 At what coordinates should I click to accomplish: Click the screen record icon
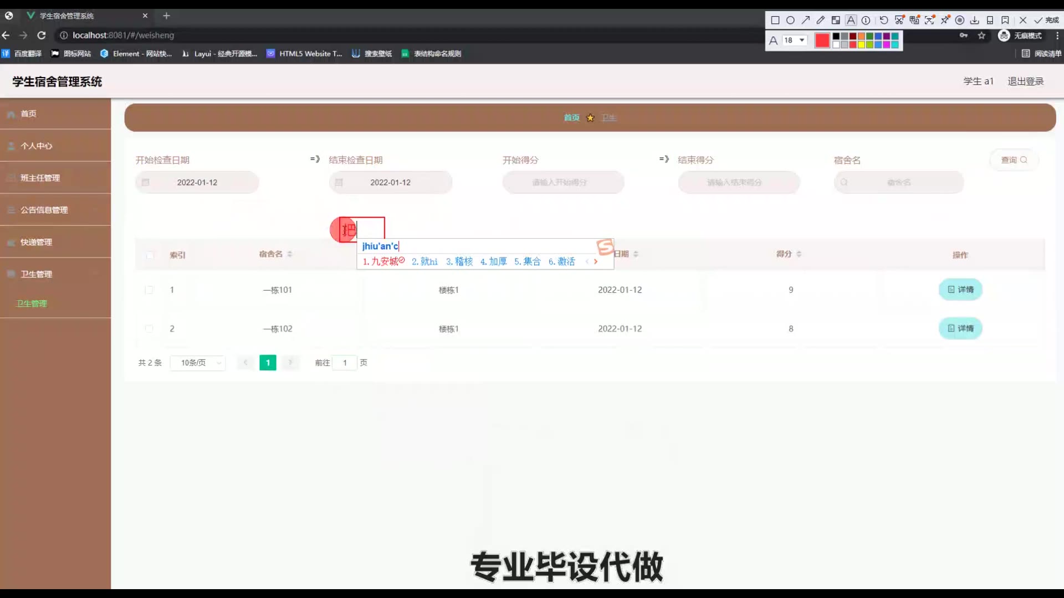pyautogui.click(x=960, y=20)
